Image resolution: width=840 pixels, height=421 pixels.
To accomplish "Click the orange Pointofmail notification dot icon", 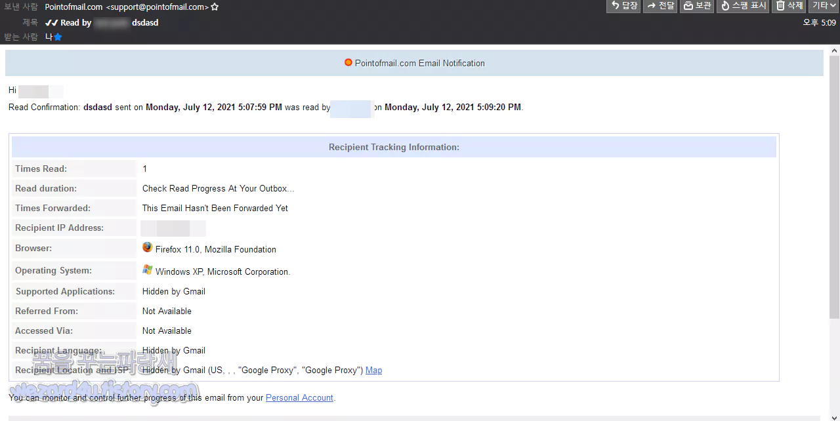I will [348, 63].
